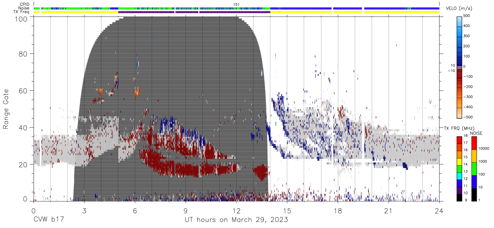
Task: Select the red top segment of TX FRQ bar
Action: pos(459,140)
